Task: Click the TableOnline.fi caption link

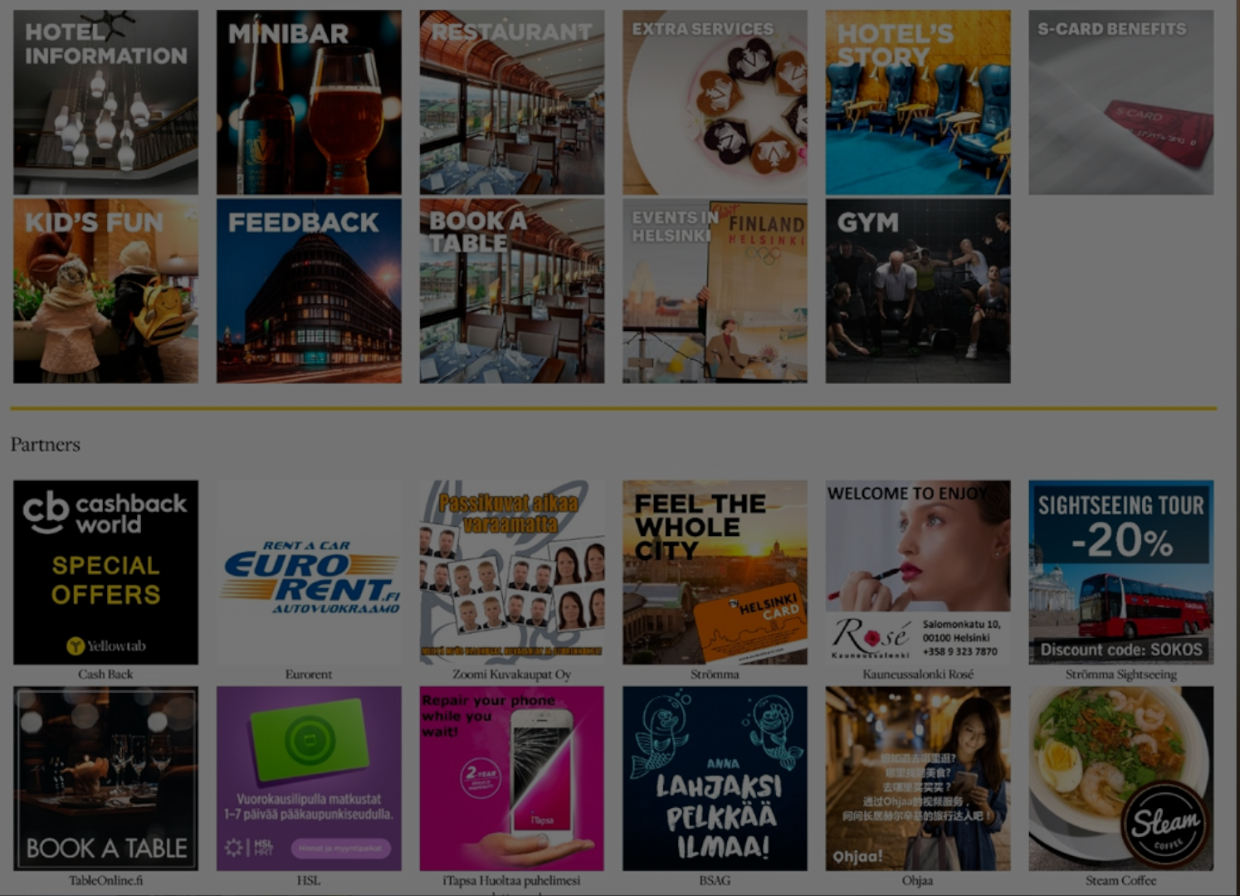Action: [105, 880]
